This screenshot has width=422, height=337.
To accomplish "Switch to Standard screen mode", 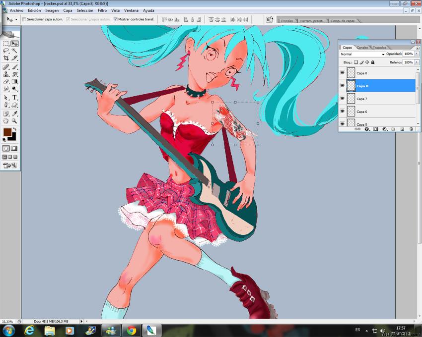I will (4, 157).
